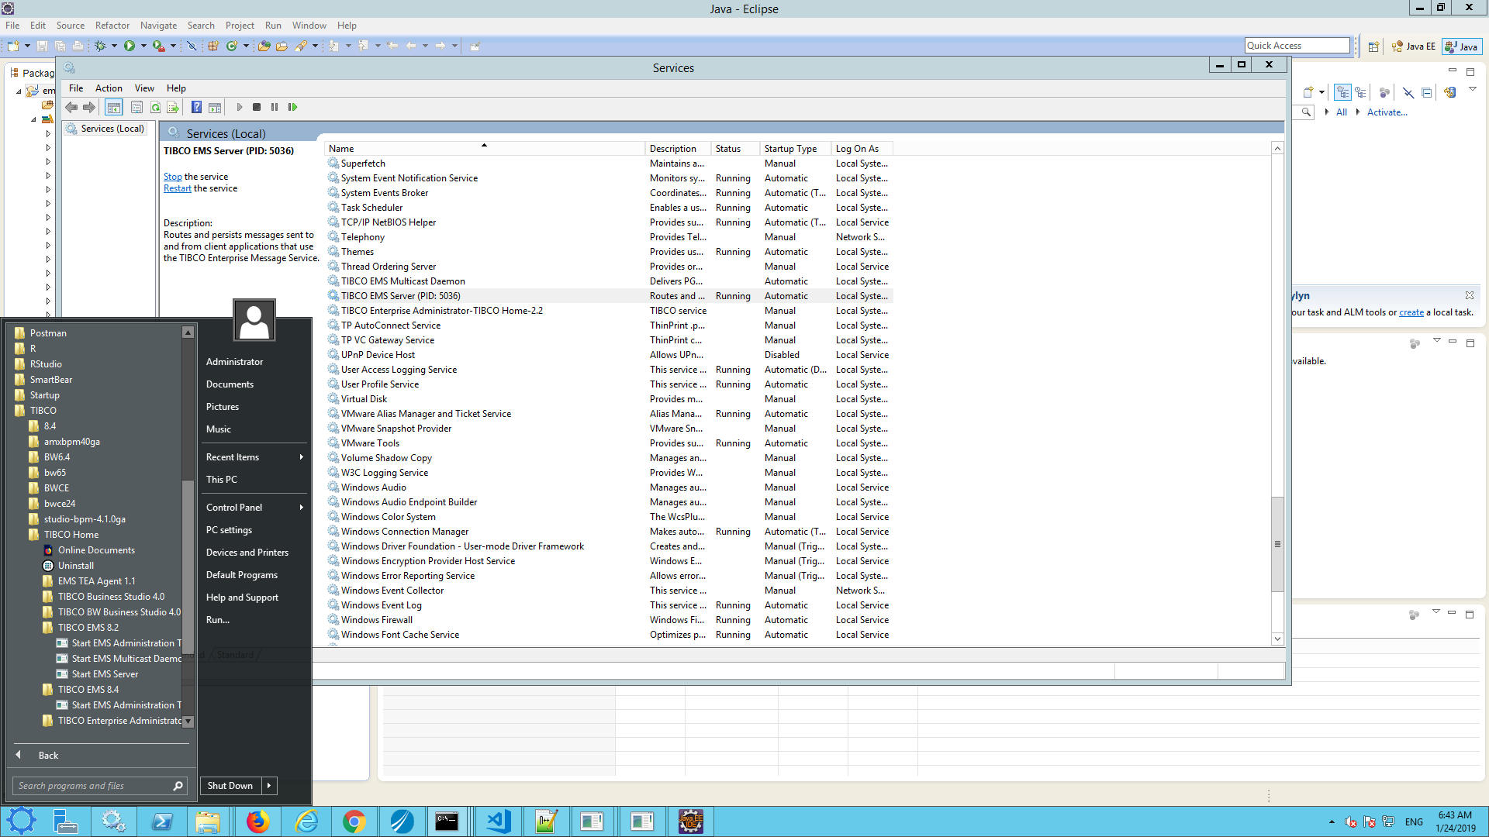Click the Restart the service link

177,188
